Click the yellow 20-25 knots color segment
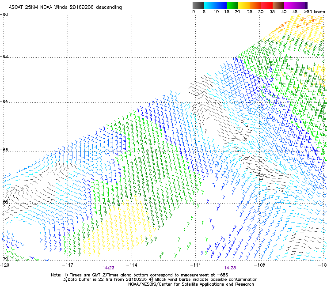327x287 pixels. click(244, 5)
